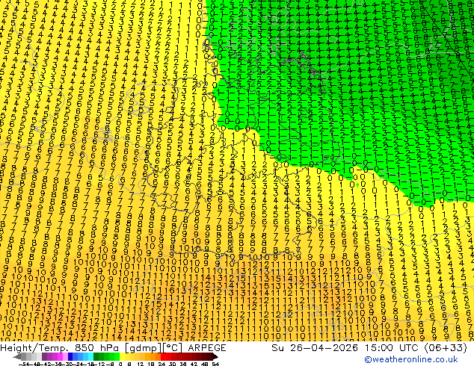Viewport: 474px width, 366px height.
Task: Click the right dark-maroon arrow end of the scale
Action: pos(215,357)
